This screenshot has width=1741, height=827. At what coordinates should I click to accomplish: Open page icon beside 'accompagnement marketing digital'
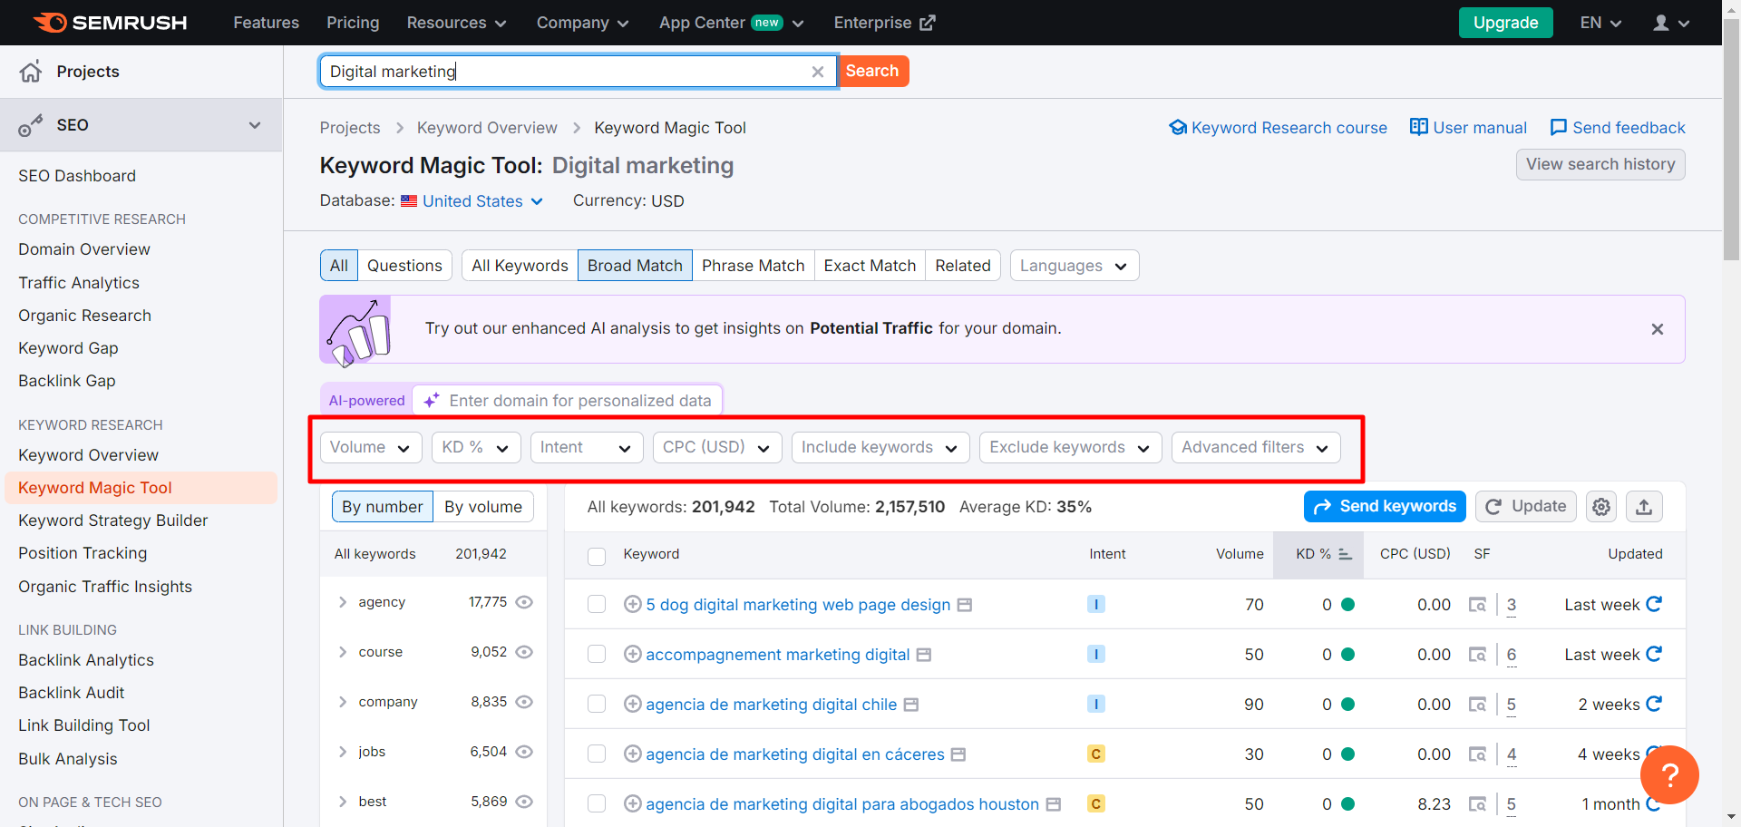(x=924, y=655)
